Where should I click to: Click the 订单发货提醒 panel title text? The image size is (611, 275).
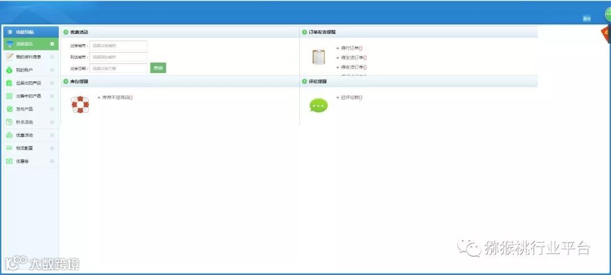click(x=322, y=32)
